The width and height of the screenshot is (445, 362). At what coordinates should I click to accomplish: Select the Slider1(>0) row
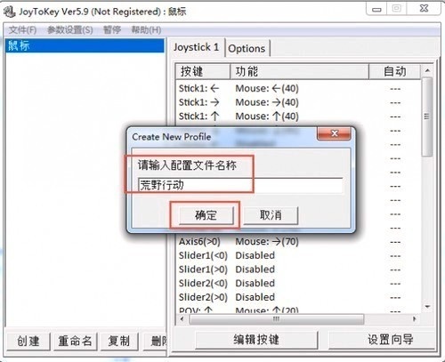pyautogui.click(x=298, y=269)
